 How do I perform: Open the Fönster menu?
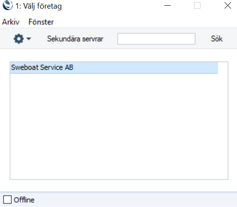coord(41,22)
